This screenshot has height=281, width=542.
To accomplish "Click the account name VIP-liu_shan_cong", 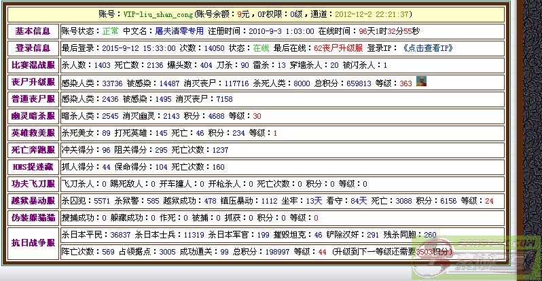I will coord(157,14).
